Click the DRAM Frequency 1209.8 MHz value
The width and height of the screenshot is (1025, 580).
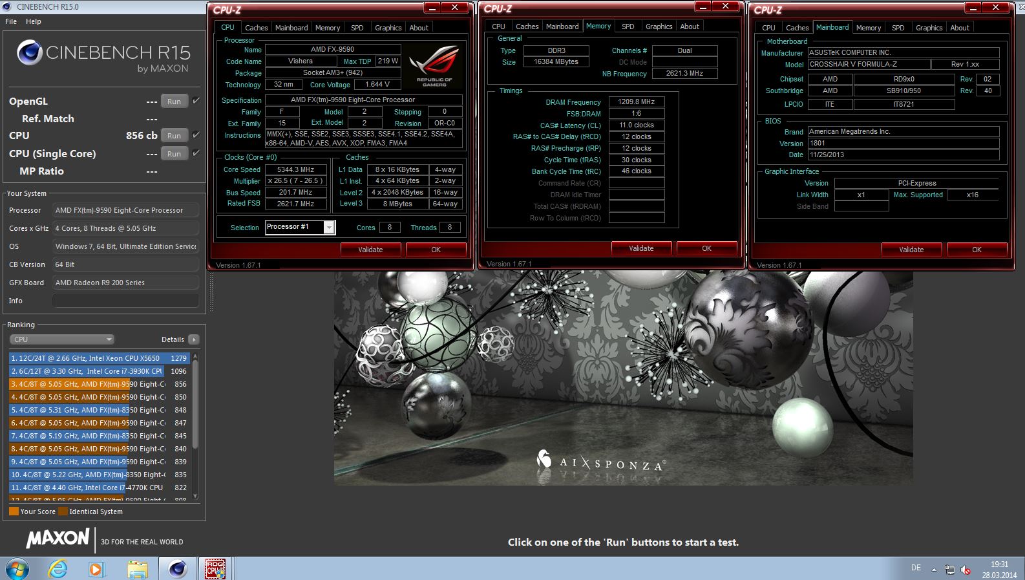click(x=637, y=102)
